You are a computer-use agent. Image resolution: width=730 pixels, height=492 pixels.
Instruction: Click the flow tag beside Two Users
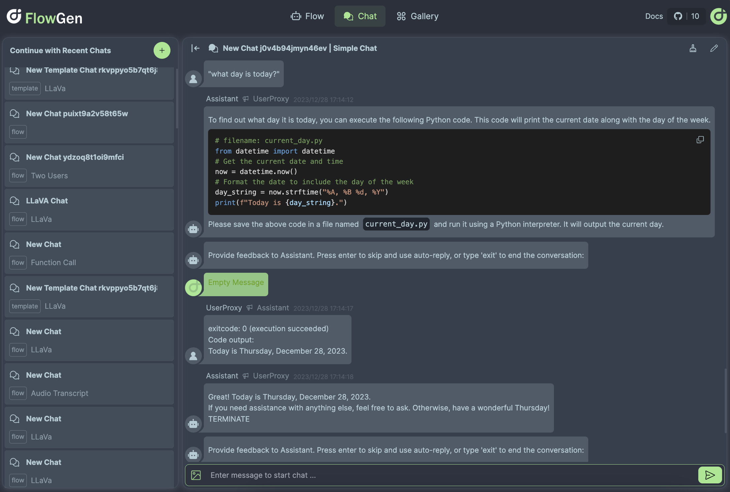pos(18,175)
